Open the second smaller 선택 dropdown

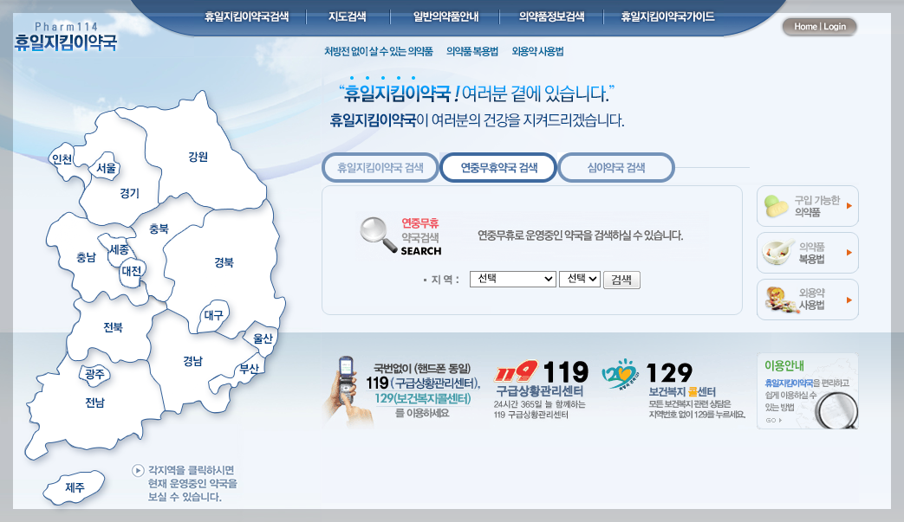point(580,279)
